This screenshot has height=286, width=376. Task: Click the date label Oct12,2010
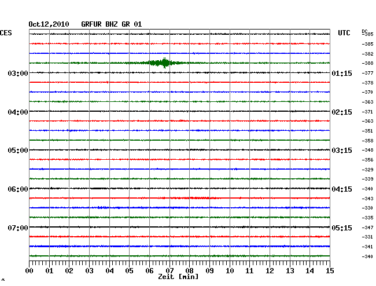pos(49,24)
